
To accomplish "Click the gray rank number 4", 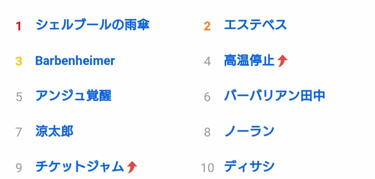I will (x=207, y=61).
